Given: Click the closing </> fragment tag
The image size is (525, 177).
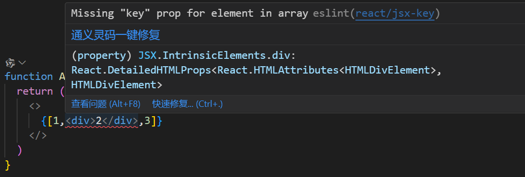Looking at the screenshot, I should 38,136.
